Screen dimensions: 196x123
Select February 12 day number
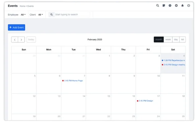click(x=34, y=96)
